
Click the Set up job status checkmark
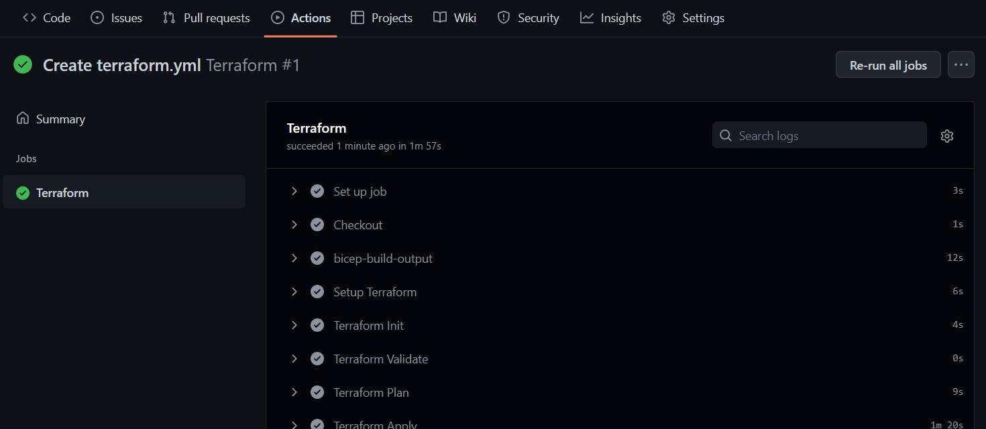[x=317, y=191]
